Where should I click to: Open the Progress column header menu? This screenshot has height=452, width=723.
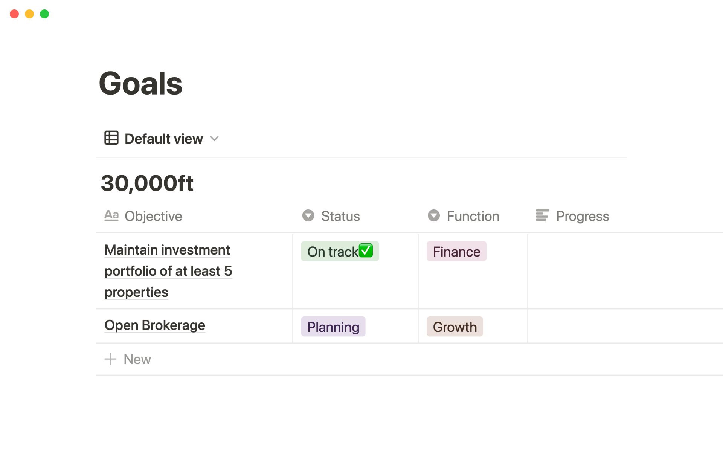(x=582, y=216)
